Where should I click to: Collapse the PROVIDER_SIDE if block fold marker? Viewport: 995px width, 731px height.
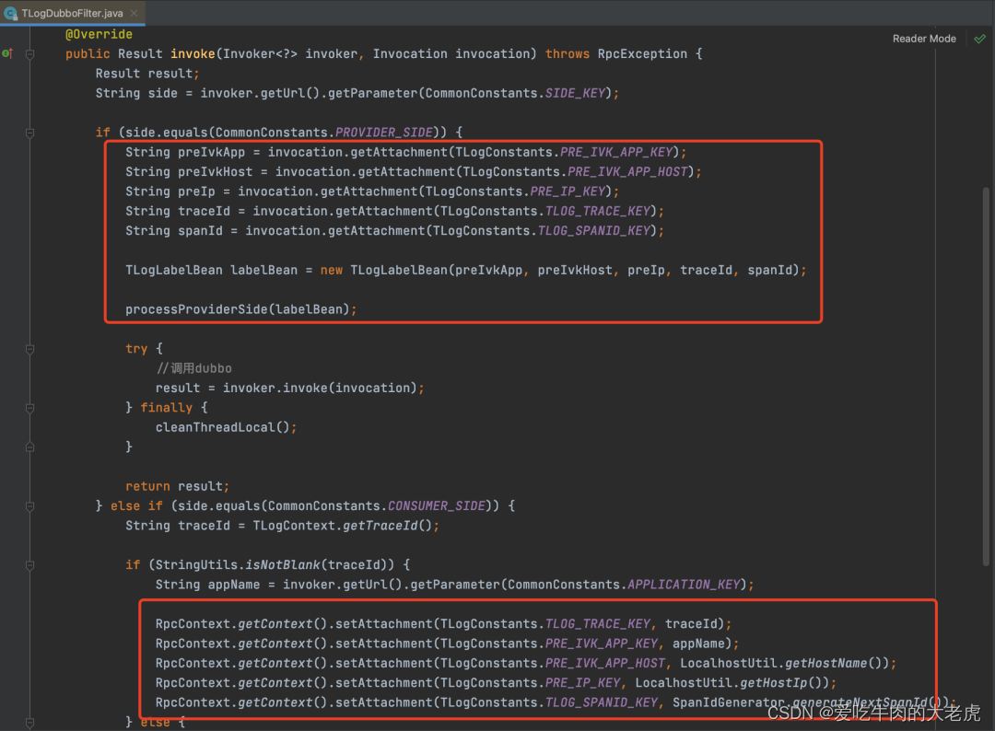tap(29, 133)
